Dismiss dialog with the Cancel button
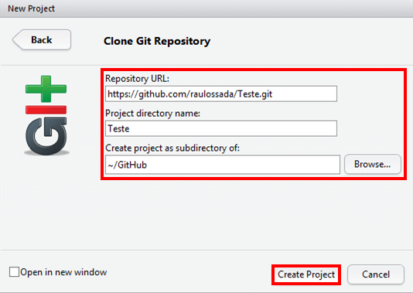The height and width of the screenshot is (293, 413). (376, 274)
